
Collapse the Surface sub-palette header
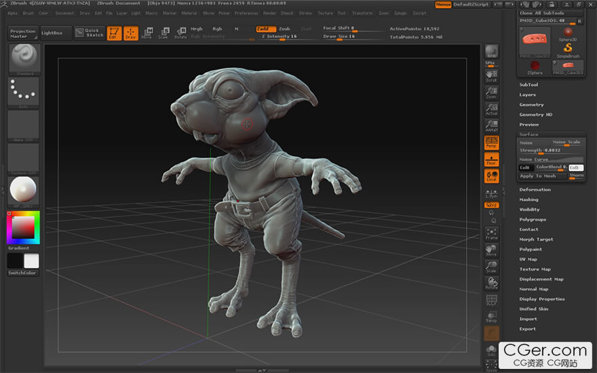pos(529,134)
